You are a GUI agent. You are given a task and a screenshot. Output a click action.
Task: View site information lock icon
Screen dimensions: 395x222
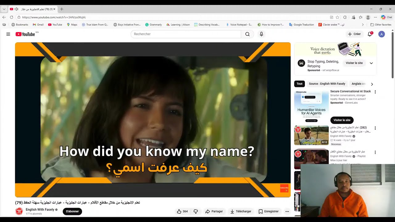pos(19,17)
